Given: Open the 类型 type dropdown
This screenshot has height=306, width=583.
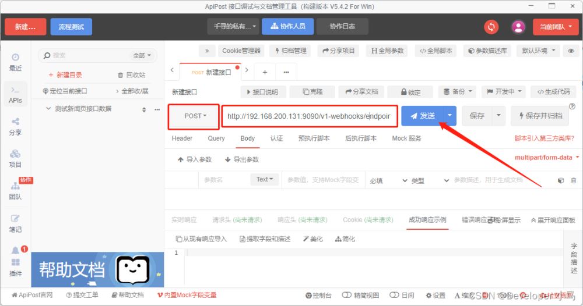Looking at the screenshot, I should point(430,180).
